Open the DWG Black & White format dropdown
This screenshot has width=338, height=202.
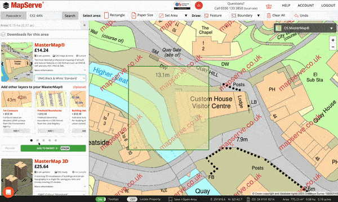[x=60, y=79]
